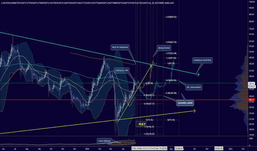Click the 400M volume scale label
This screenshot has width=257, height=151.
point(251,138)
